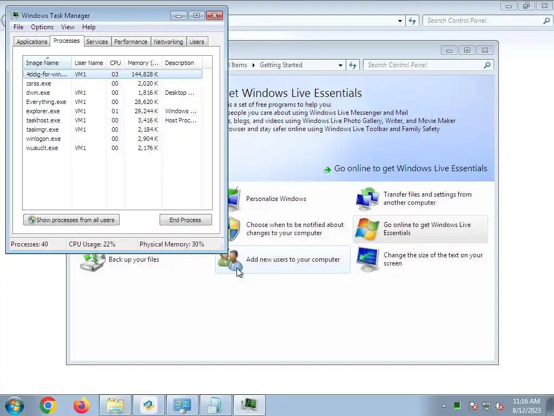Sort by Memory column header

(x=143, y=63)
